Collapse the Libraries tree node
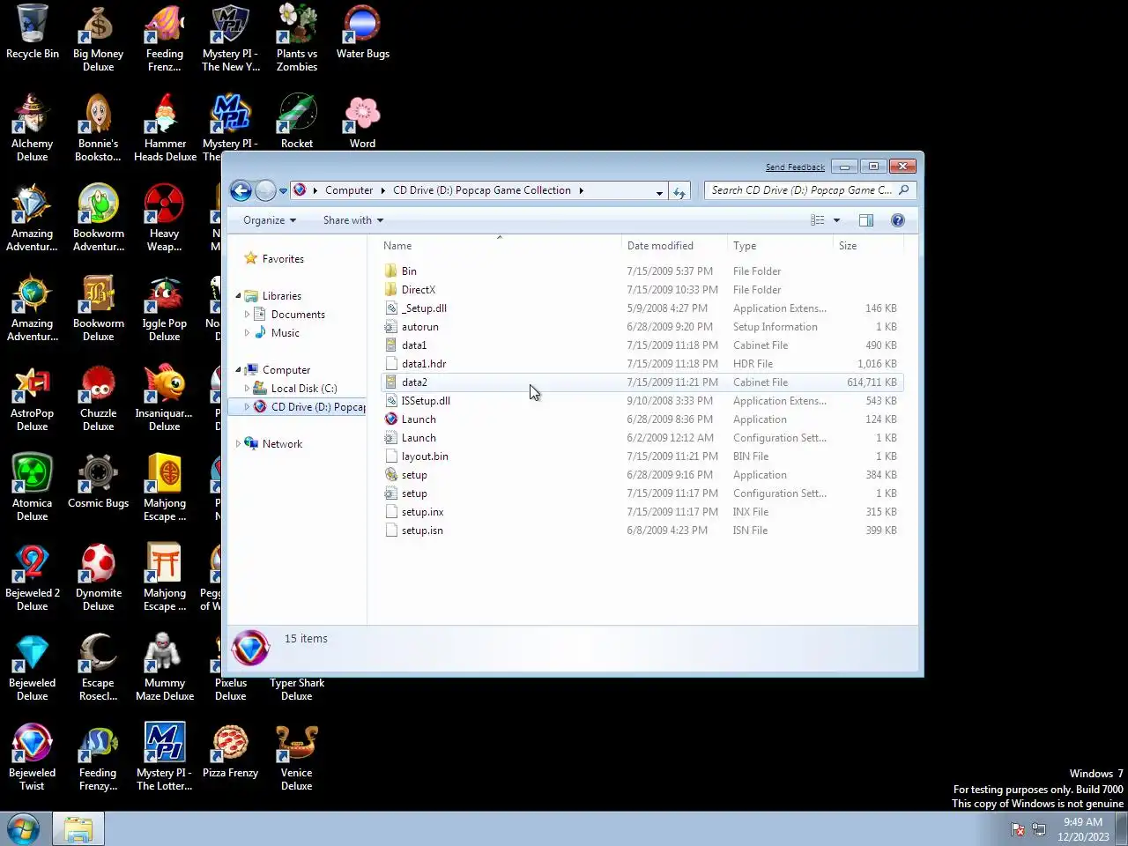This screenshot has width=1128, height=846. pyautogui.click(x=238, y=296)
